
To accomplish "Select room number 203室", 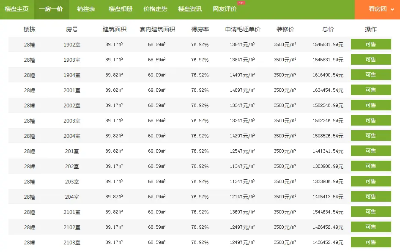I will (x=72, y=182).
